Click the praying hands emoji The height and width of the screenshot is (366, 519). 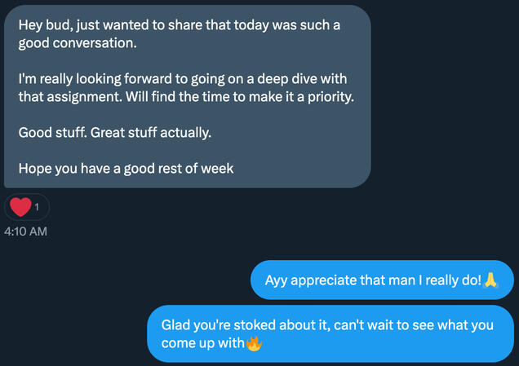point(490,280)
